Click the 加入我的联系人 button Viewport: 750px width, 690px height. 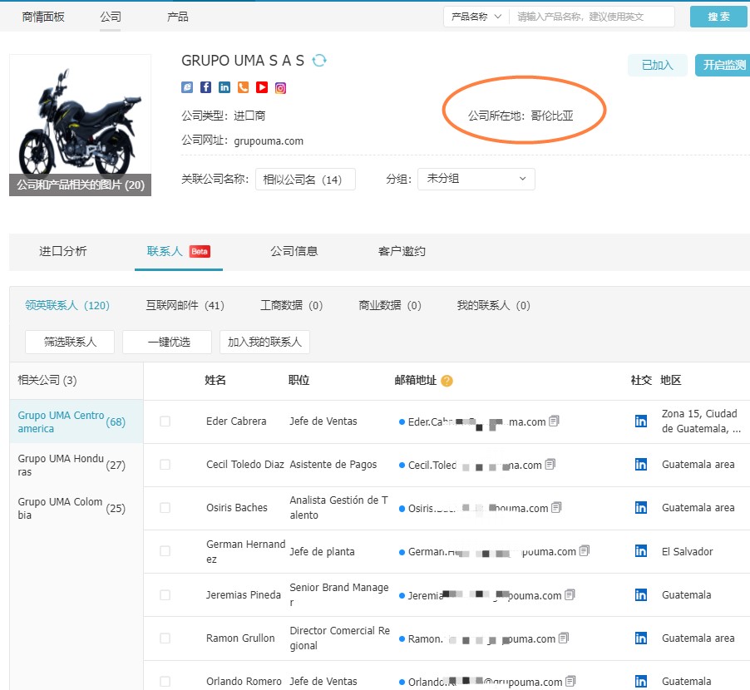tap(264, 342)
